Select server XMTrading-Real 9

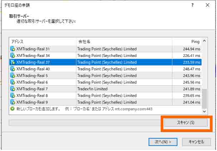(32, 102)
